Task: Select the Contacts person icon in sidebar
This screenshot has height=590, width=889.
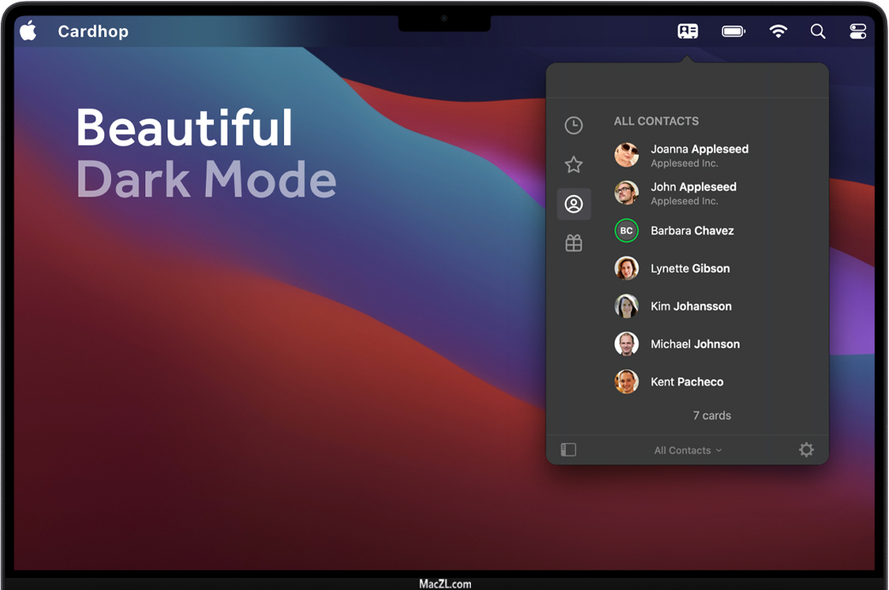Action: pos(574,204)
